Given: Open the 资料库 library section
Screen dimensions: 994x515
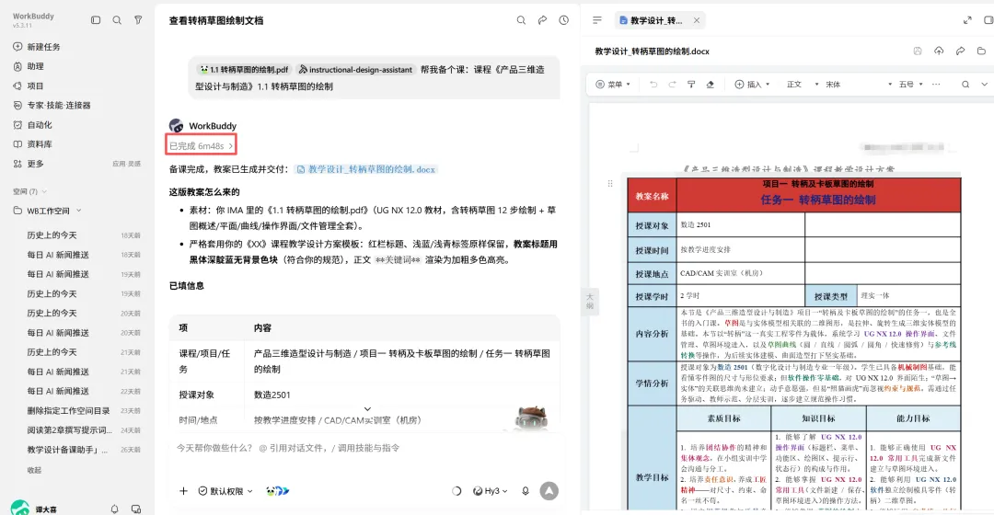Looking at the screenshot, I should [32, 144].
